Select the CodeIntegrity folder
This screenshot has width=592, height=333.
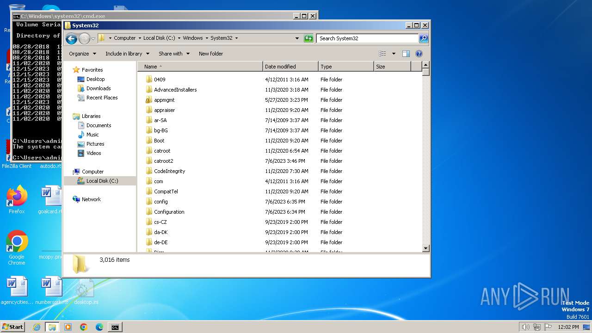169,171
